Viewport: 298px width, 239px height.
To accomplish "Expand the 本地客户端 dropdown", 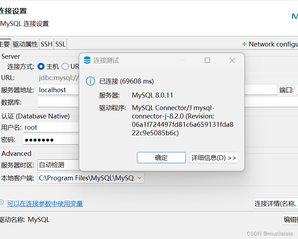I will point(140,178).
